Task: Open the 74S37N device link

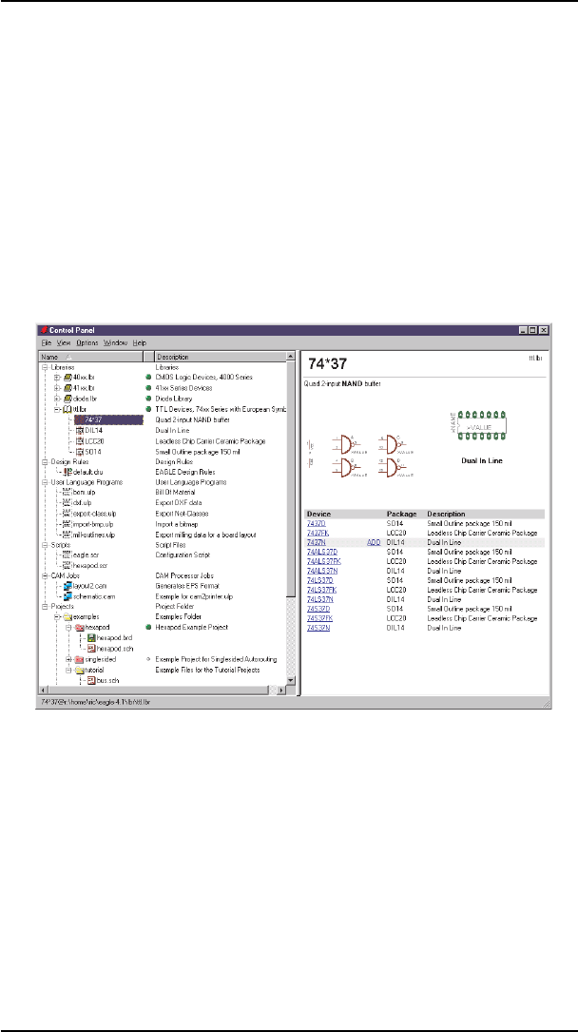Action: click(318, 629)
